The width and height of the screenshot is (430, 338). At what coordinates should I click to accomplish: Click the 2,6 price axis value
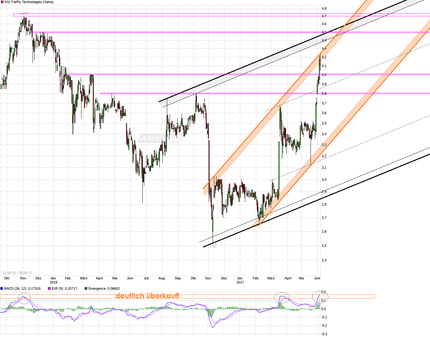[x=324, y=231]
